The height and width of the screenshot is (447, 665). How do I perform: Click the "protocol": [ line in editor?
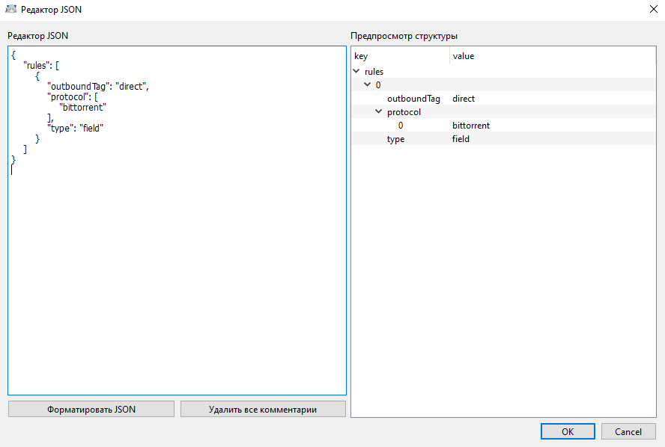pyautogui.click(x=73, y=97)
